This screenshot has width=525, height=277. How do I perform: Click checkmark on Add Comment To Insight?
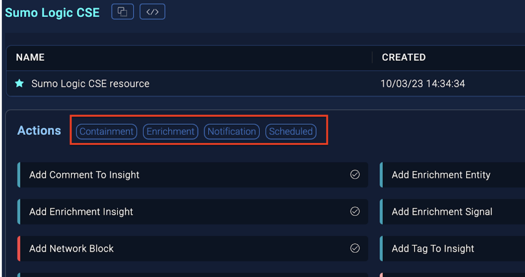point(355,175)
